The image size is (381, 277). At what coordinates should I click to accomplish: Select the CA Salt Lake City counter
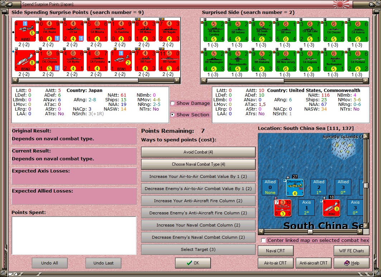(310, 31)
